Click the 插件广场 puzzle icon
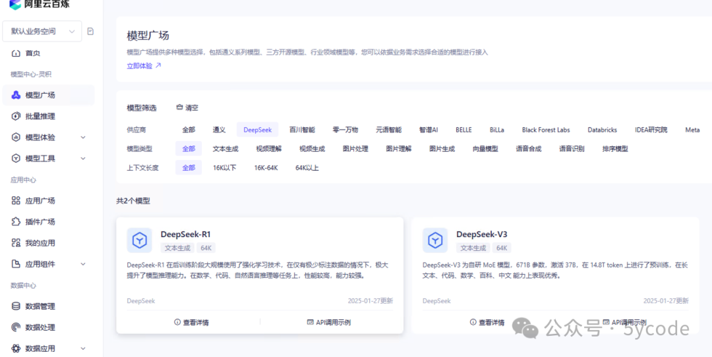Image resolution: width=712 pixels, height=357 pixels. pyautogui.click(x=16, y=222)
